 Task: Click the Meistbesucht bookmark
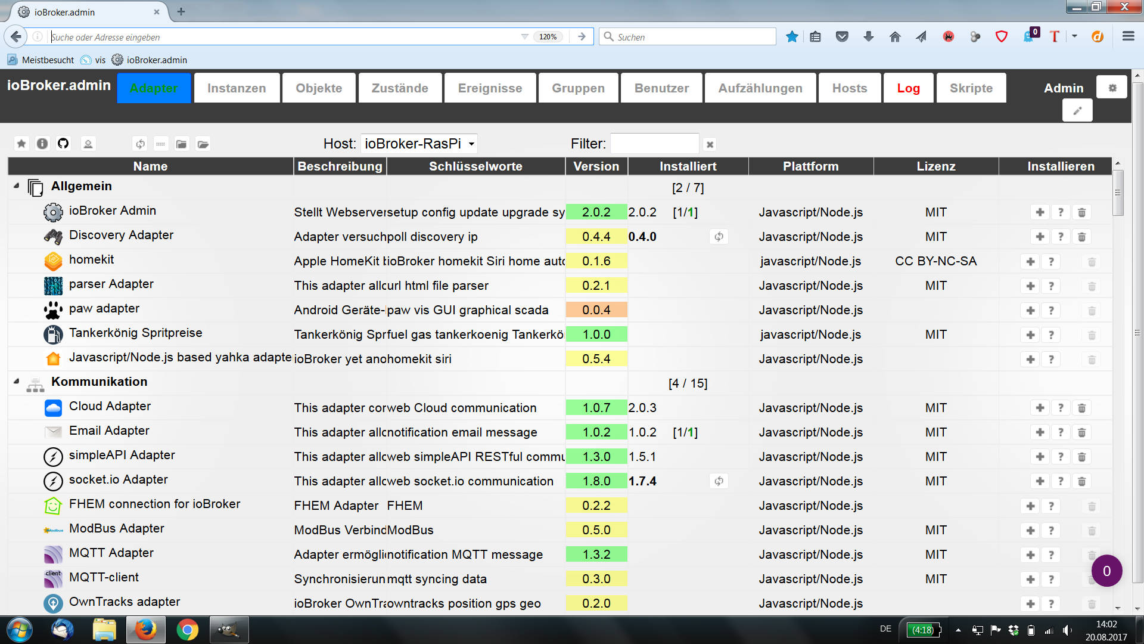click(x=41, y=60)
